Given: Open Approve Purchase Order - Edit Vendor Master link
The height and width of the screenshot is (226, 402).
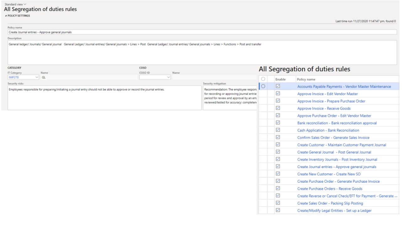Looking at the screenshot, I should (x=334, y=116).
